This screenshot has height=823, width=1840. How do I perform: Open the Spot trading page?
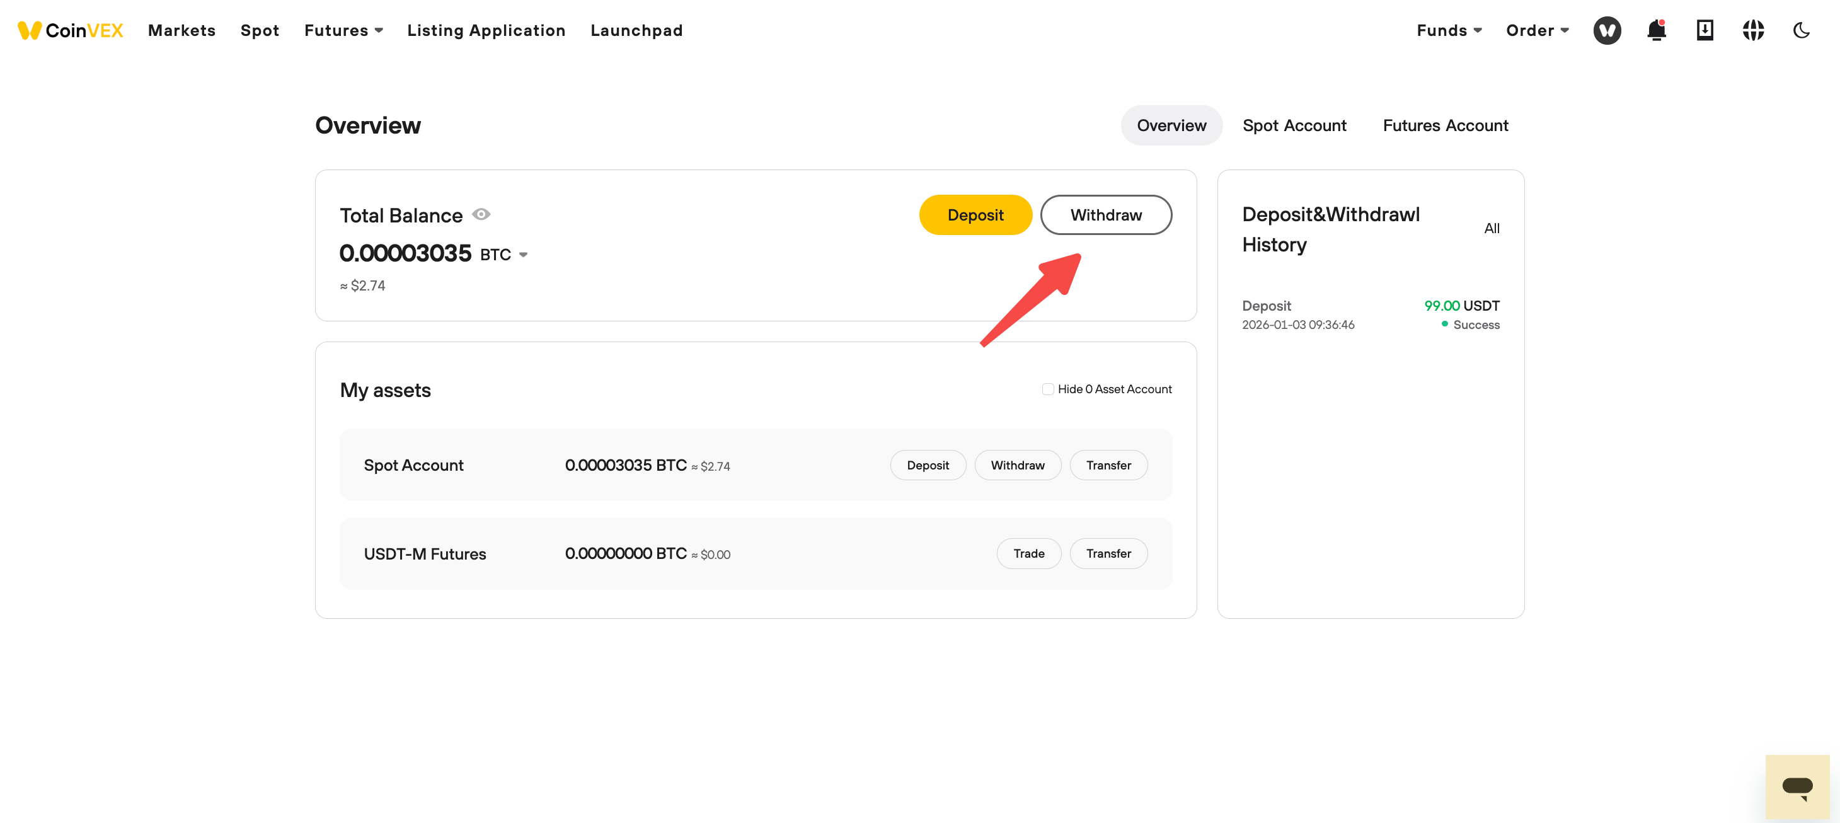(260, 30)
